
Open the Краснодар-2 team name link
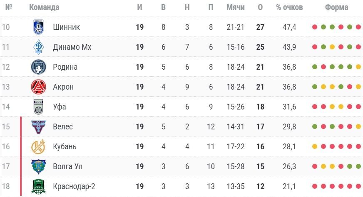tap(74, 186)
